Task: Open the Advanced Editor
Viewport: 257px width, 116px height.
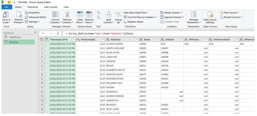Action: click(36, 17)
